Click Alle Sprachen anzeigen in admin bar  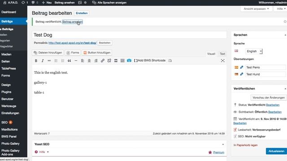point(109,3)
